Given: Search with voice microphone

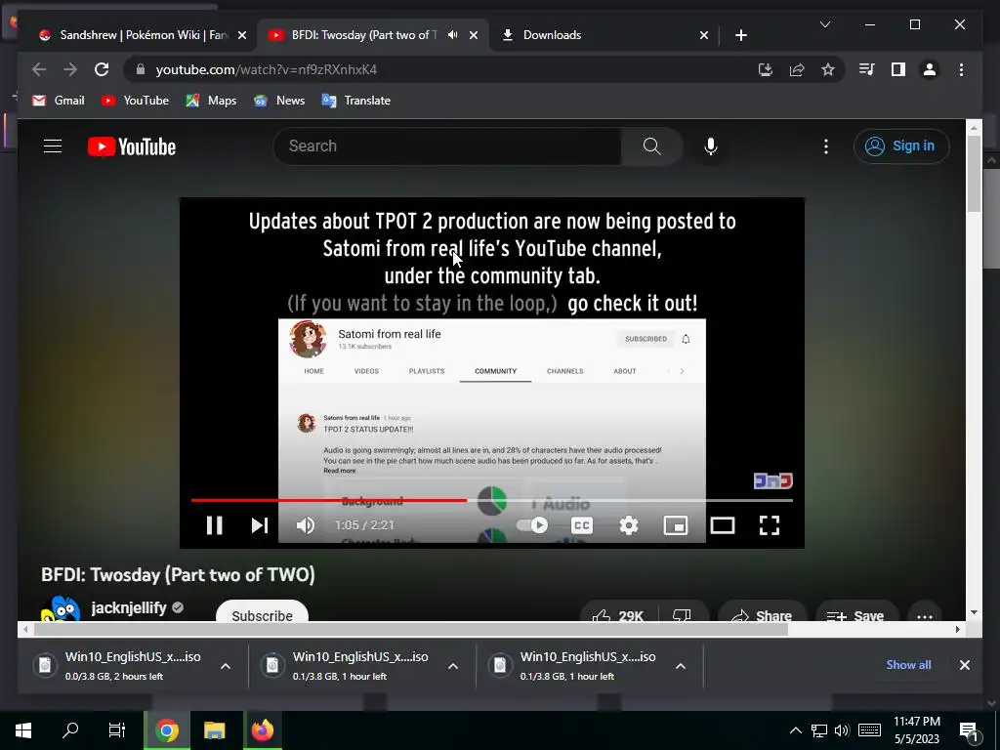Looking at the screenshot, I should pos(711,146).
